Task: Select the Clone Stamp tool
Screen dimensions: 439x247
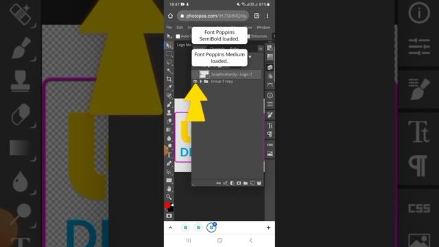Action: 169,113
